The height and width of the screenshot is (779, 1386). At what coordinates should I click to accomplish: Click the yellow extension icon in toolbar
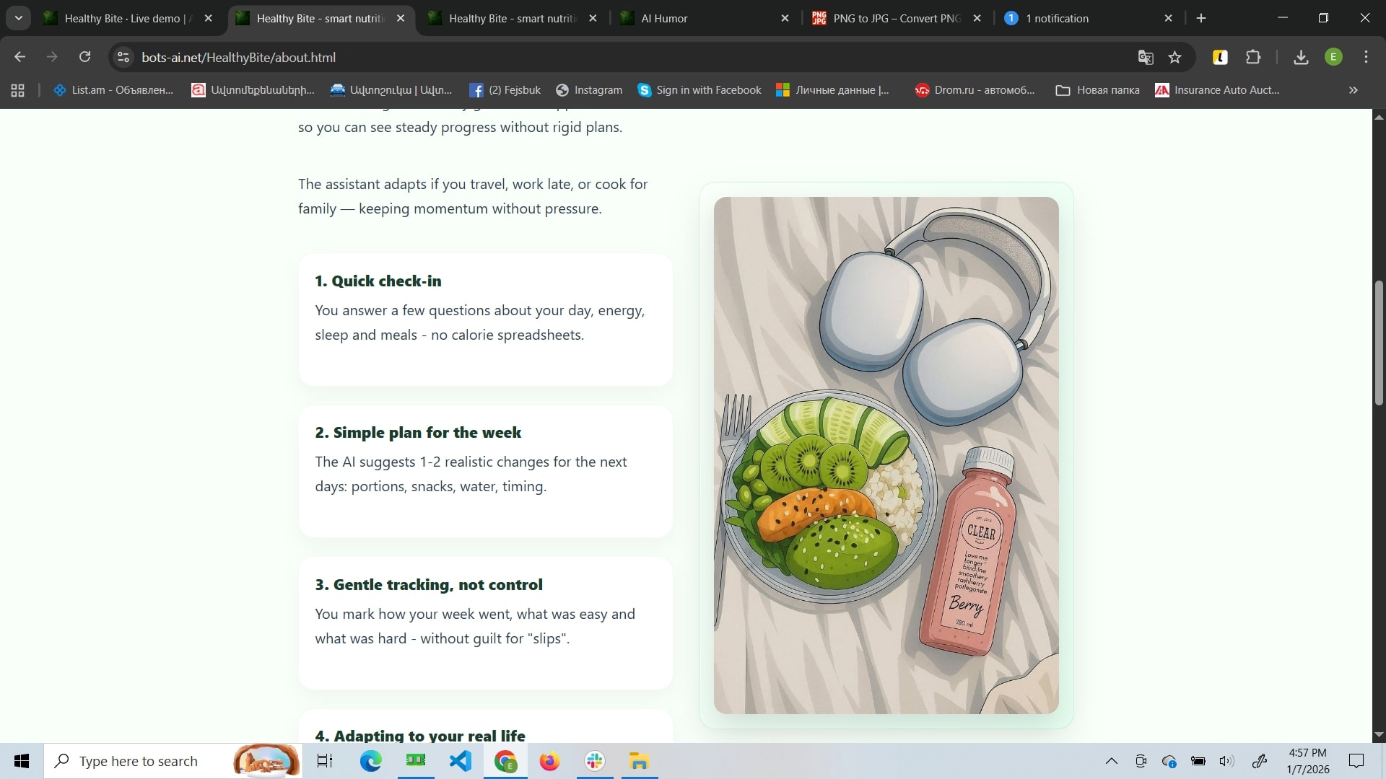click(x=1220, y=58)
